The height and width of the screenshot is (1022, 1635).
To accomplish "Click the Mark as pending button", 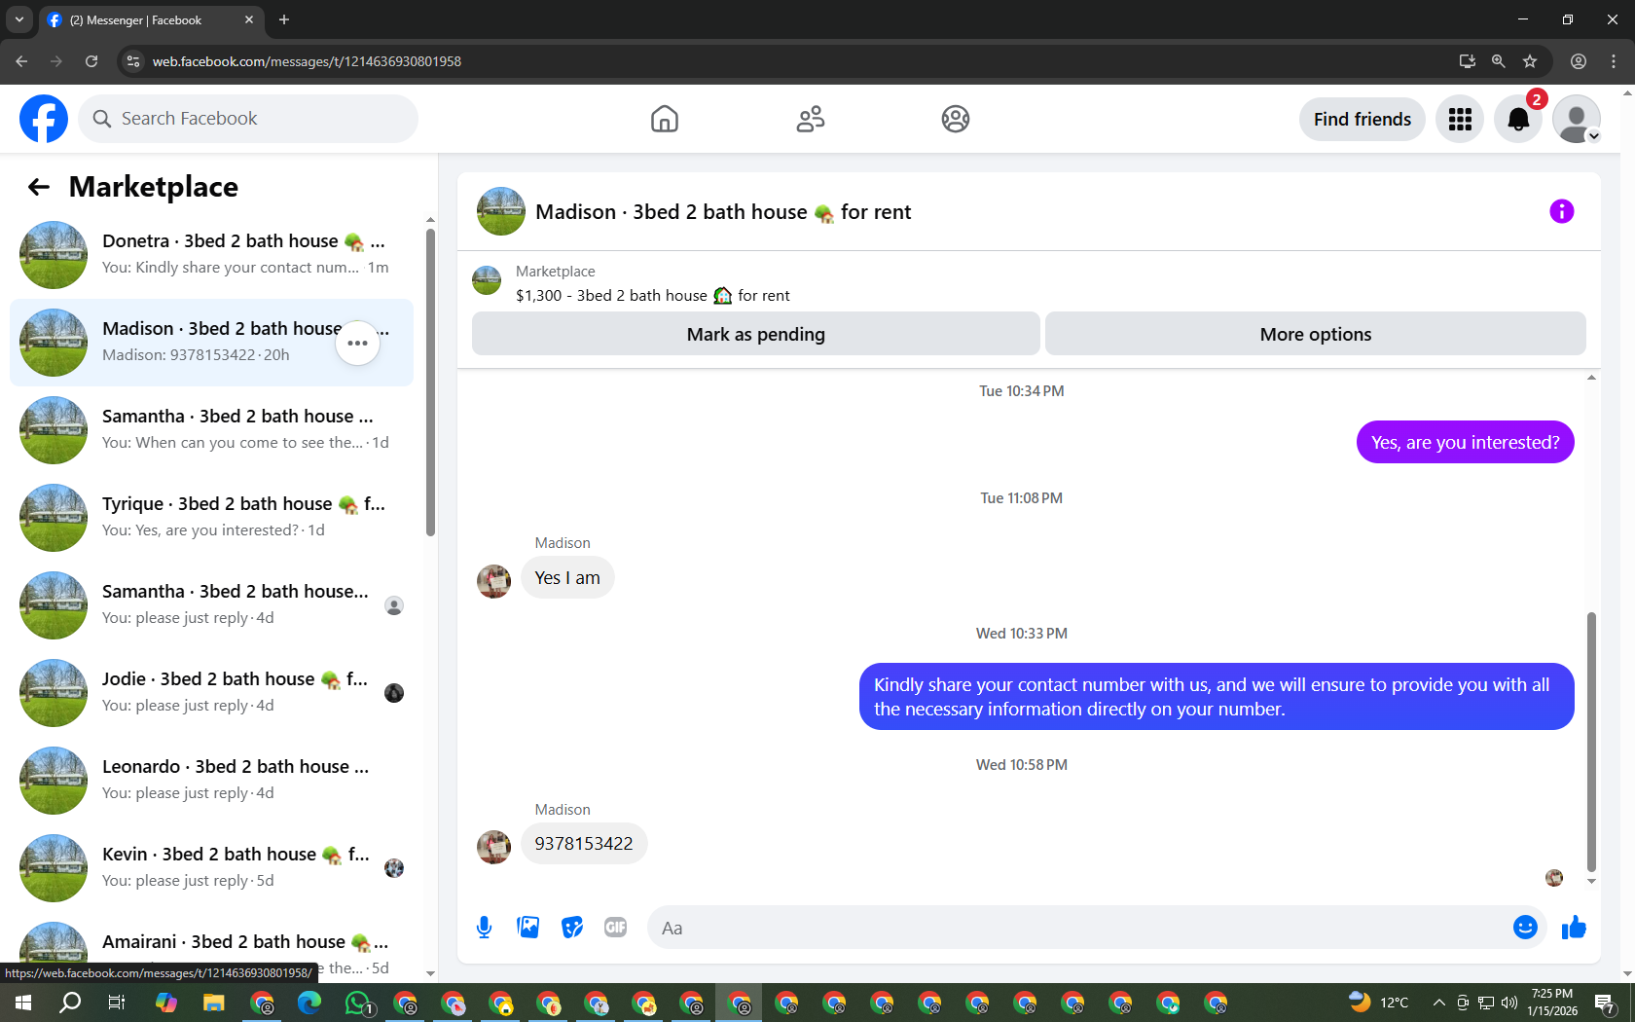I will [x=756, y=334].
